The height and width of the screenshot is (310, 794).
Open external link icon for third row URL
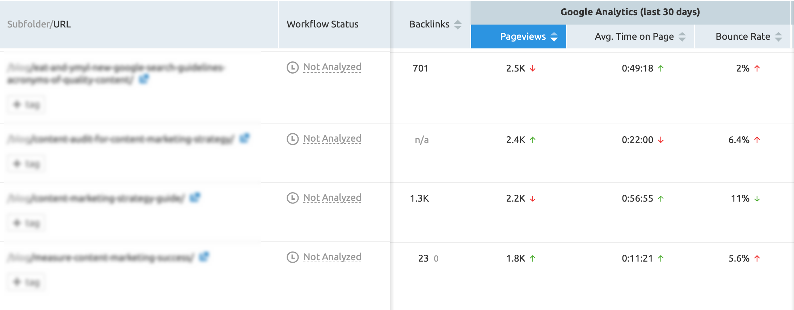(195, 197)
